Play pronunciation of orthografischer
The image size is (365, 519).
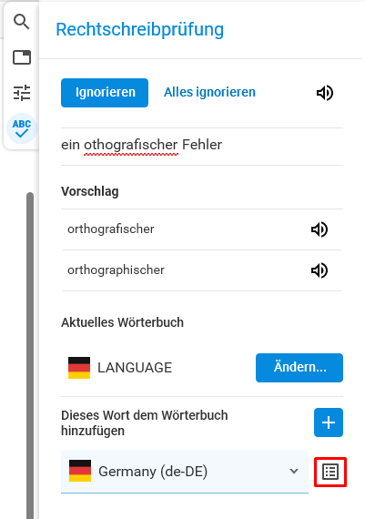319,229
